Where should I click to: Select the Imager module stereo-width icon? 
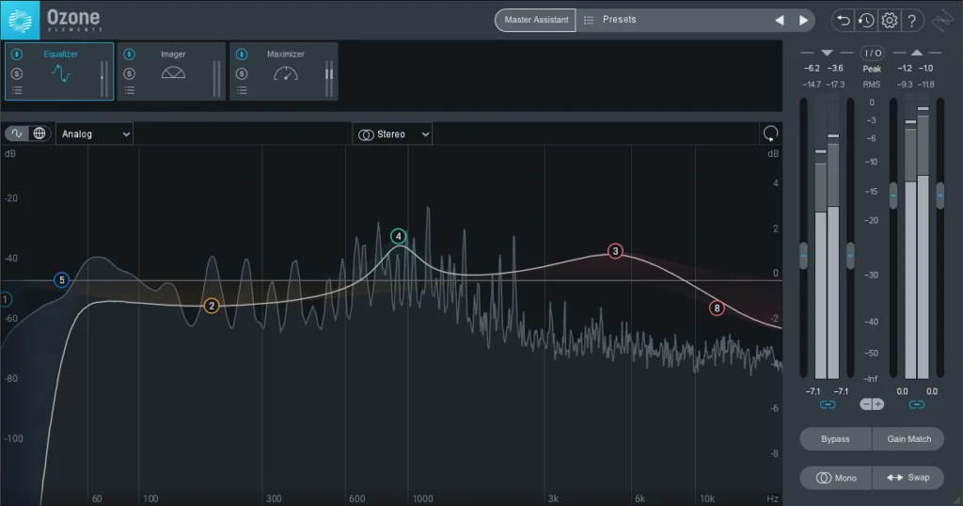[x=173, y=73]
